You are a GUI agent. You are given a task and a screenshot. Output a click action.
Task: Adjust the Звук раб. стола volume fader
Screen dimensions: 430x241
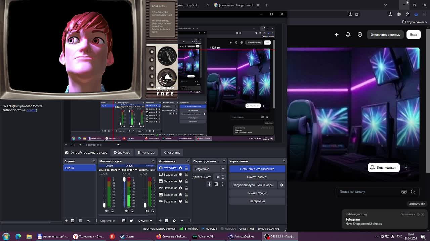tap(104, 205)
